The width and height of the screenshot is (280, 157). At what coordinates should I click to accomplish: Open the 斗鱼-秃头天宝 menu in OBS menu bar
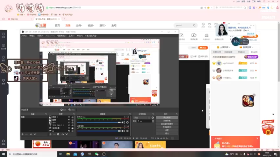pos(91,36)
